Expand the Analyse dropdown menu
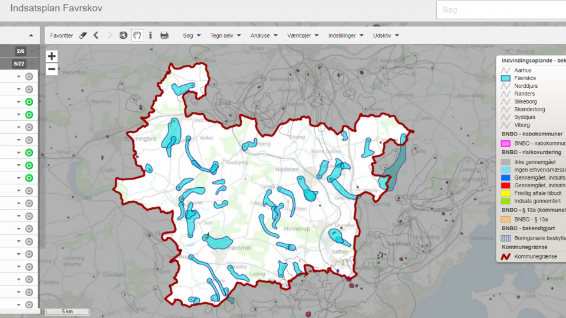This screenshot has width=566, height=318. pos(264,35)
